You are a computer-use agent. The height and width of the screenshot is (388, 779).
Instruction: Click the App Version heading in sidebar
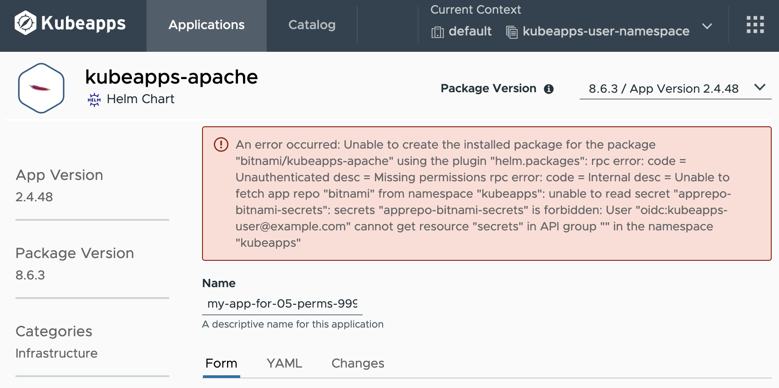click(x=59, y=175)
